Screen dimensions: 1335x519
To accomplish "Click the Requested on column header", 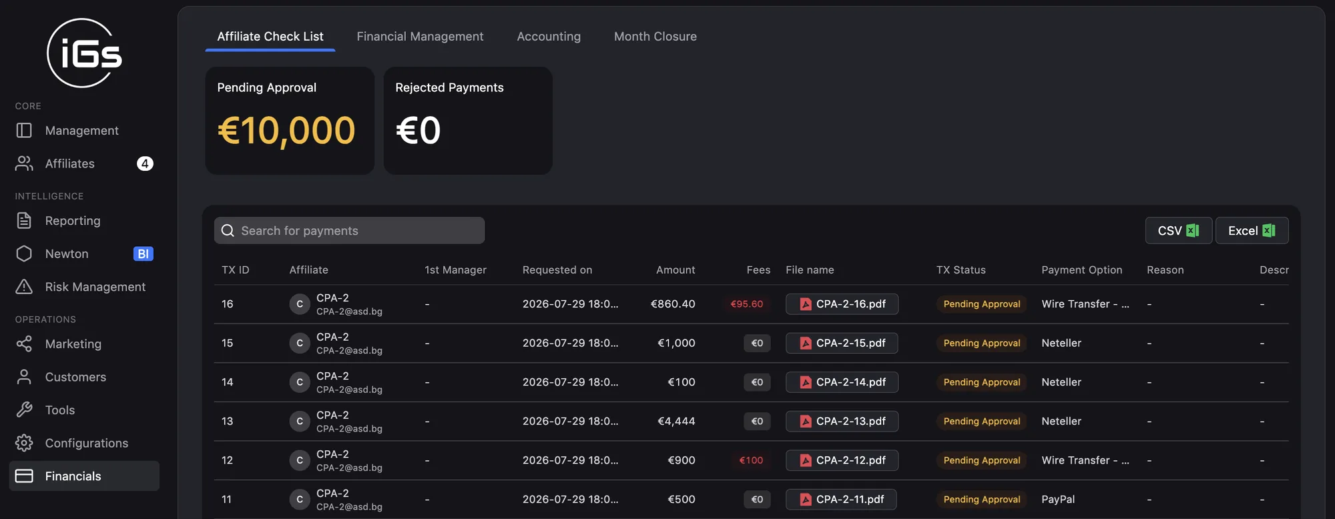I will pos(557,270).
